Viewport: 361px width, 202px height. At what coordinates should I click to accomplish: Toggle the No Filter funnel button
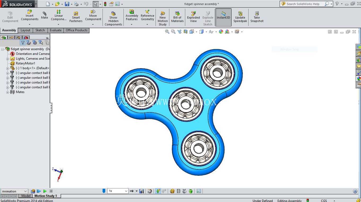23,43
